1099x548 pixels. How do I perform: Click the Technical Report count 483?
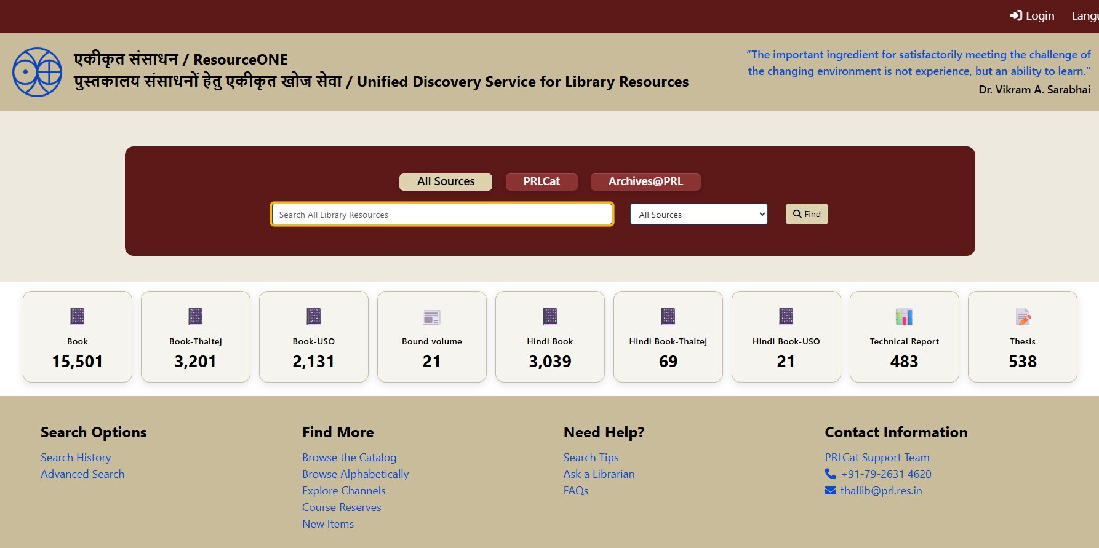pyautogui.click(x=905, y=362)
